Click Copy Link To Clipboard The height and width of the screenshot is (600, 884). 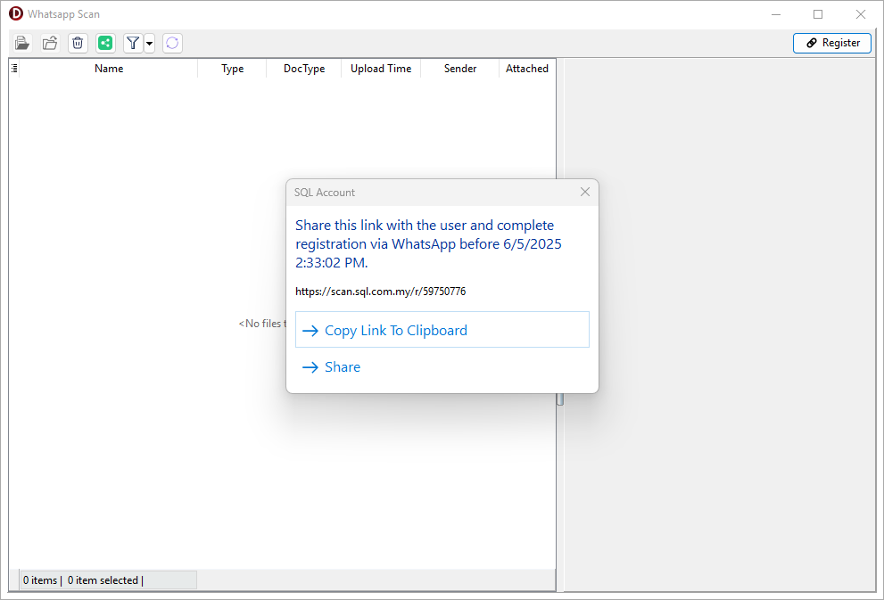click(442, 330)
